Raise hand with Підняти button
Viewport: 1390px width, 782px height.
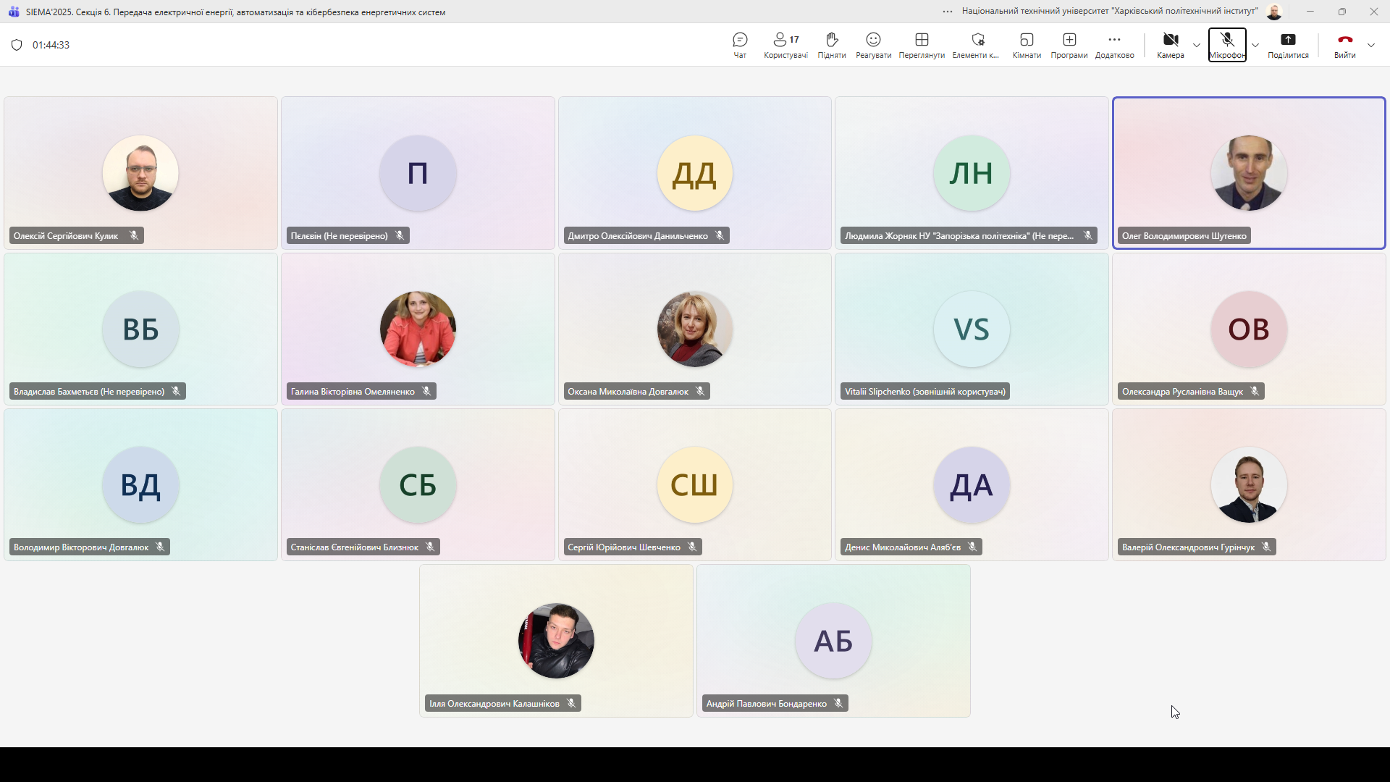click(x=831, y=45)
